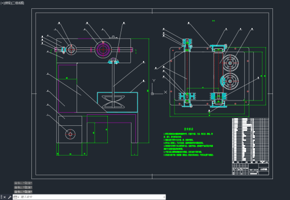Open the [-] viewport controls menu
290x200 pixels.
click(2, 3)
